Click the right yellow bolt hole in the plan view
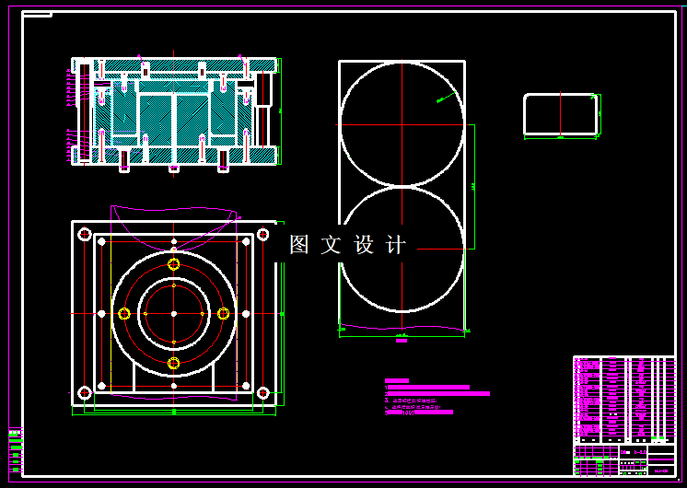The width and height of the screenshot is (687, 488). (x=224, y=314)
